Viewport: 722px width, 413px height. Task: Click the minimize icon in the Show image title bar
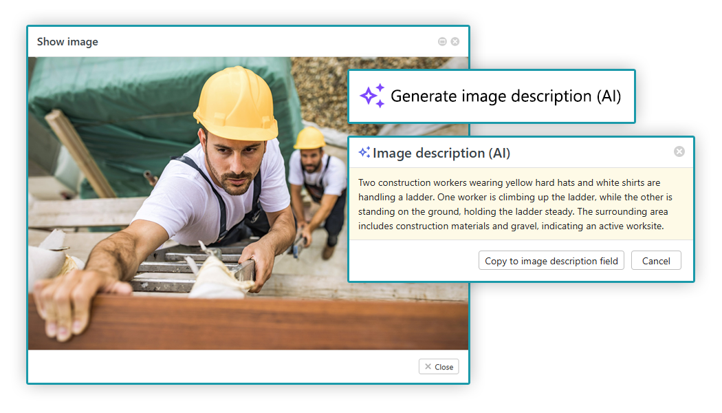point(442,41)
